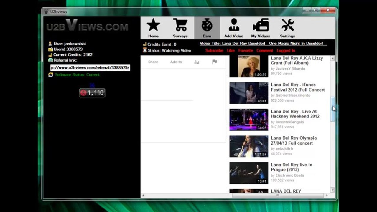Click the blue number above the counter badge

point(92,85)
